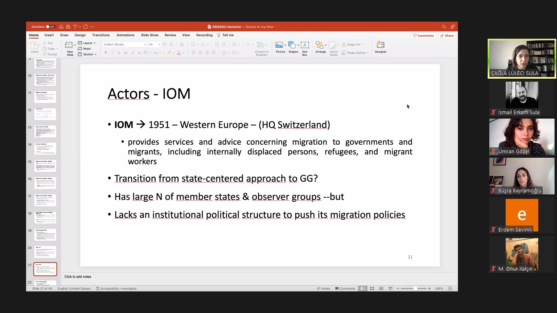Click the Save icon in title bar

click(x=68, y=27)
